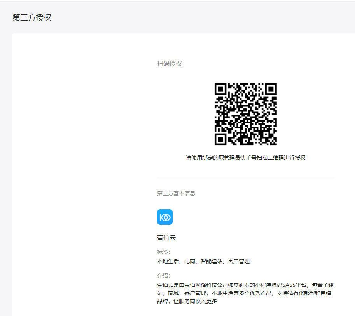Click the 第三方授权 page title
The height and width of the screenshot is (316, 355).
click(x=32, y=17)
